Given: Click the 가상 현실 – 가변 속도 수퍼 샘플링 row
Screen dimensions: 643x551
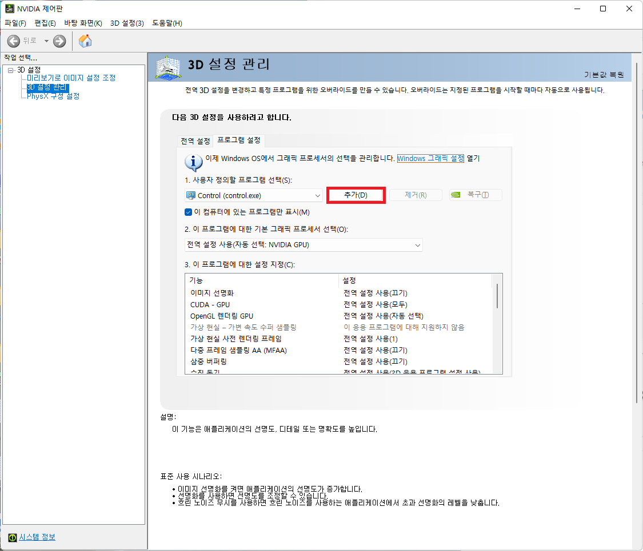Looking at the screenshot, I should [338, 327].
